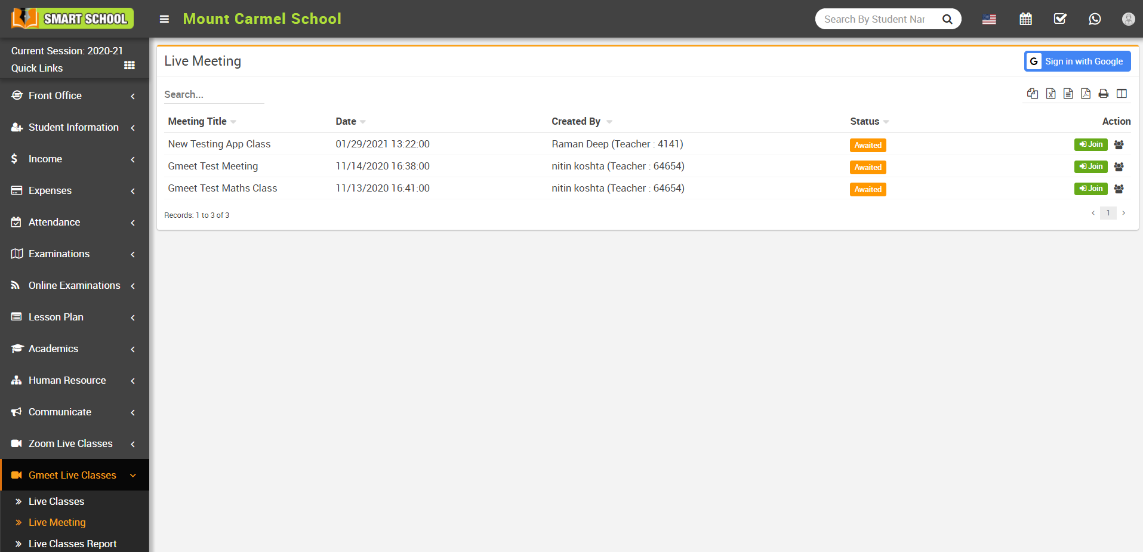The image size is (1143, 552).
Task: Export the table as CSV file
Action: click(x=1068, y=94)
